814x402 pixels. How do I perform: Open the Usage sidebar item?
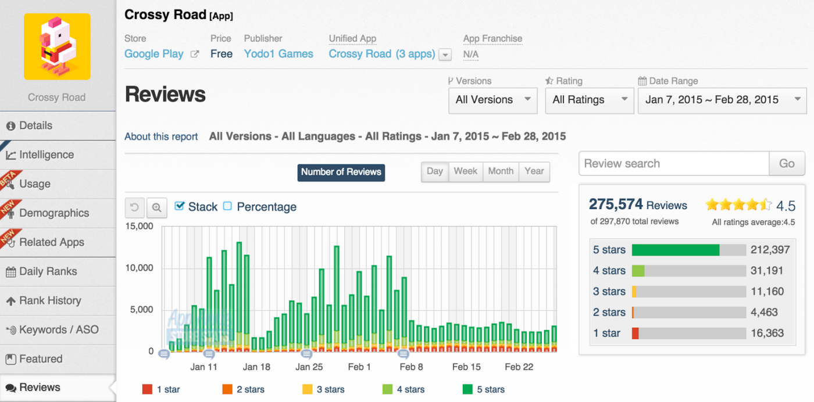(x=58, y=184)
